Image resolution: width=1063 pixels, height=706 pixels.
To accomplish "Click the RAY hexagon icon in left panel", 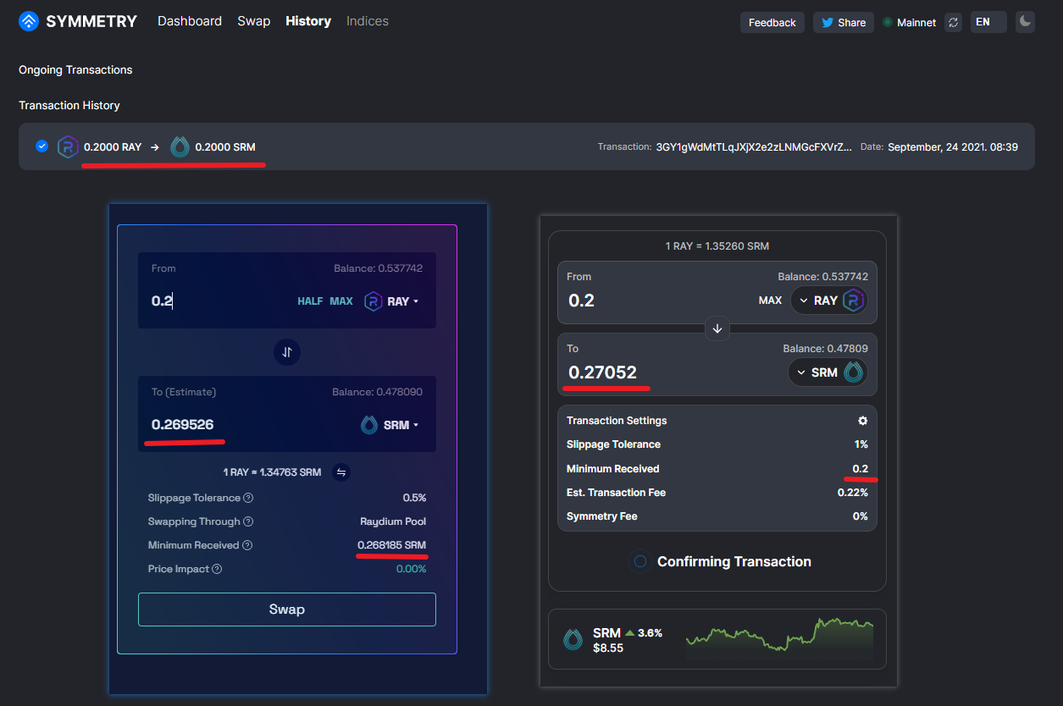I will (373, 301).
